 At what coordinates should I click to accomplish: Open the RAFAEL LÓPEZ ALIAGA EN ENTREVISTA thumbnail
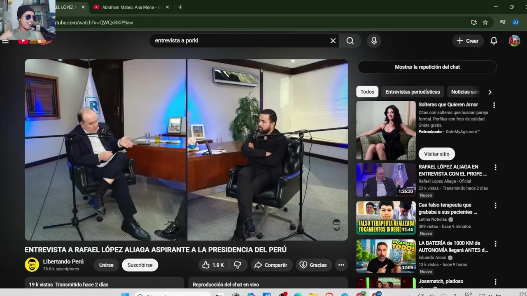coord(386,180)
